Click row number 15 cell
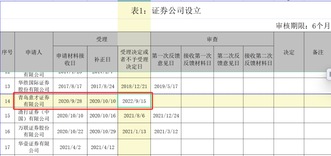Image resolution: width=331 pixels, height=156 pixels. pyautogui.click(x=7, y=115)
